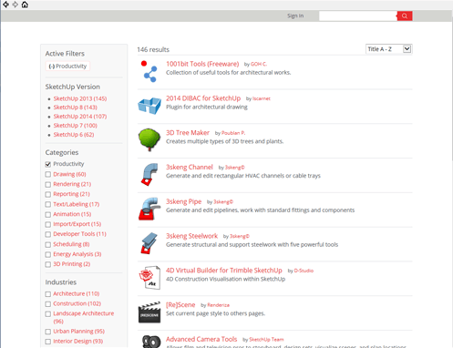
Task: Check the Rendering (21) category box
Action: (x=48, y=184)
